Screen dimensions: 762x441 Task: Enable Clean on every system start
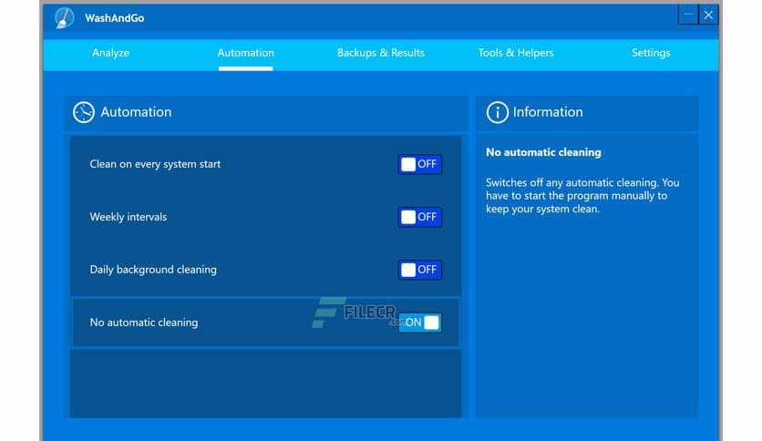[420, 164]
